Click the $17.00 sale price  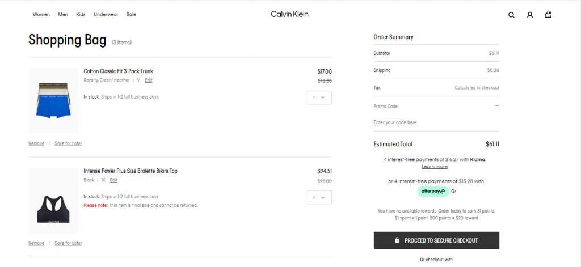325,72
